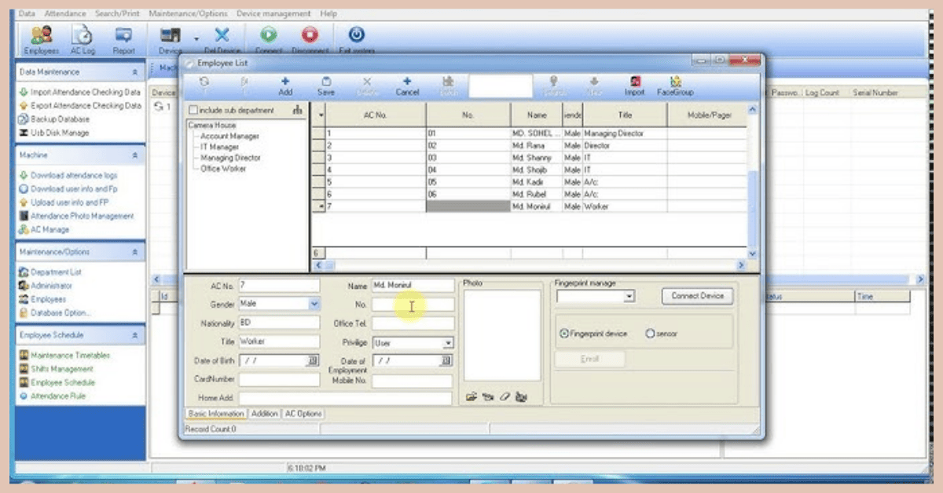Switch to the AC Options tab
943x493 pixels.
click(x=303, y=414)
